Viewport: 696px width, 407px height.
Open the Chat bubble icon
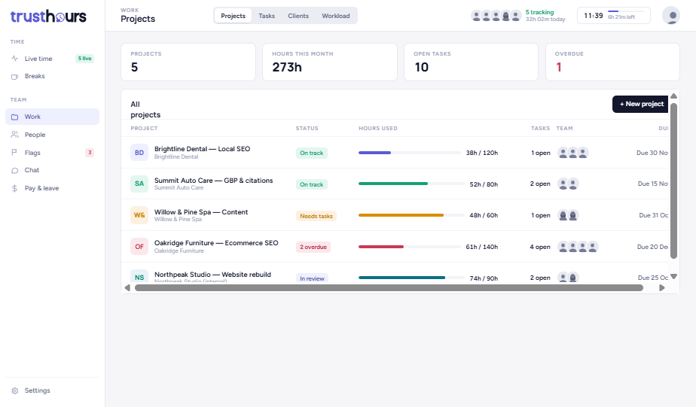[x=14, y=170]
